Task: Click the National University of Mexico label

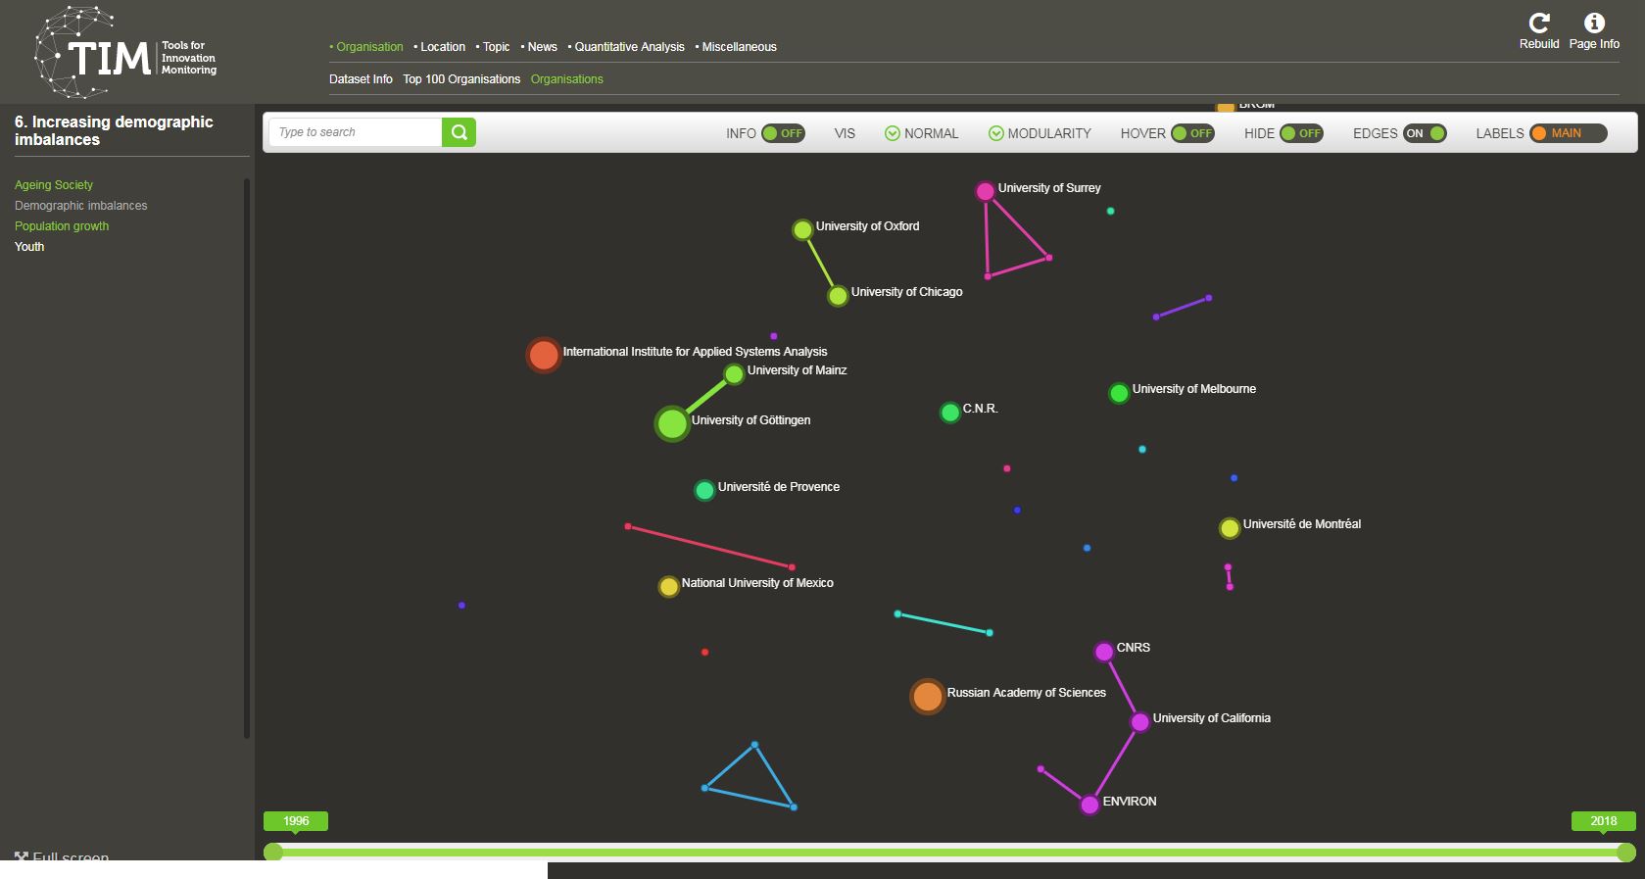Action: [x=757, y=583]
